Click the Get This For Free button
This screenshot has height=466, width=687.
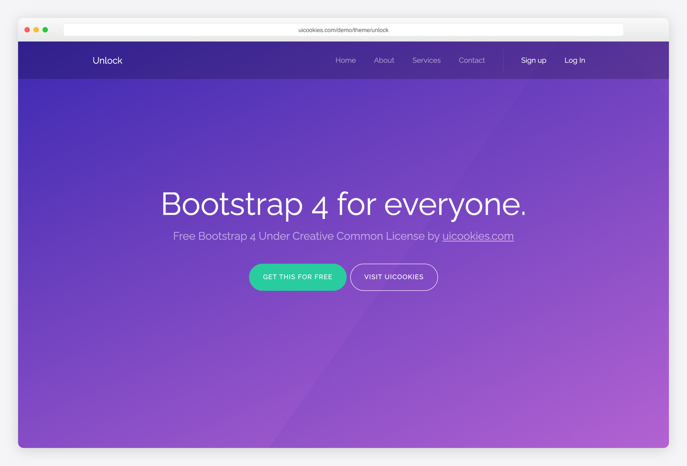click(298, 277)
